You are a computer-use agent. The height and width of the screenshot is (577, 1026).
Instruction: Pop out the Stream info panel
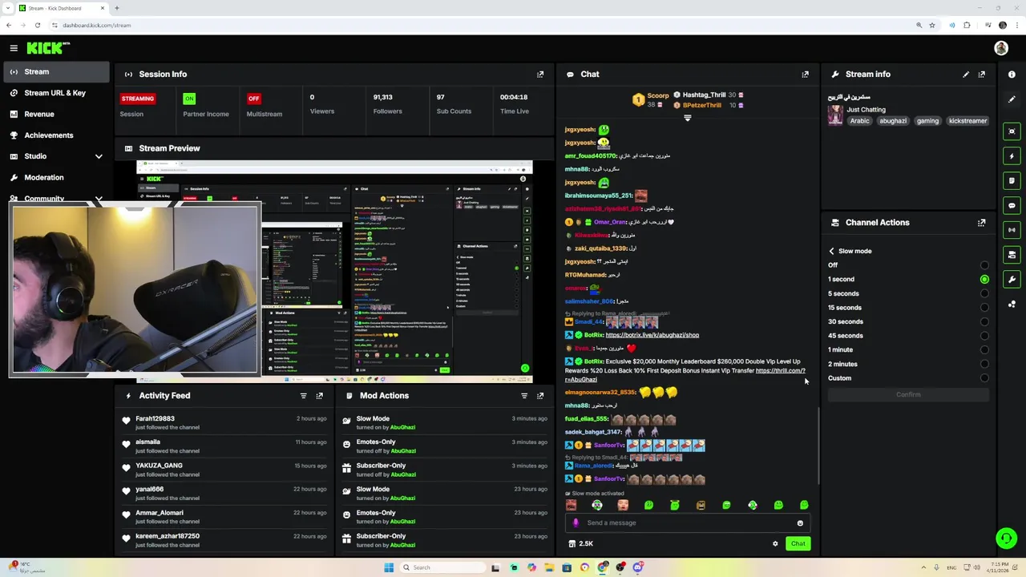click(982, 75)
